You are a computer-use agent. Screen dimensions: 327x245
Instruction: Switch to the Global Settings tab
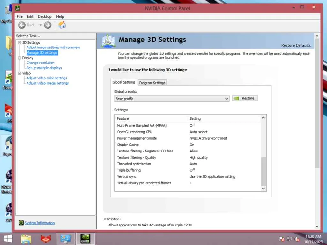coord(124,82)
